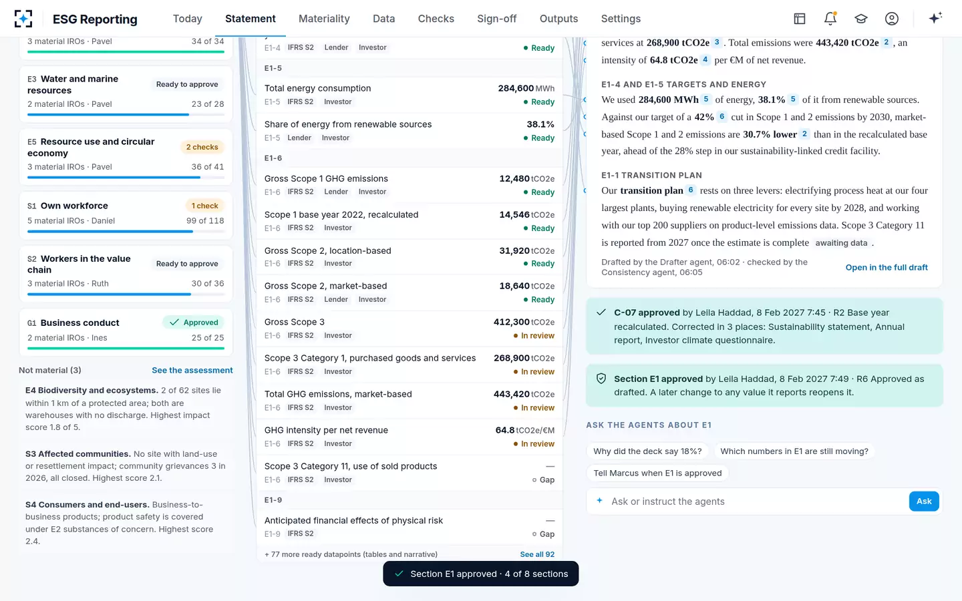This screenshot has height=601, width=962.
Task: Open the Outputs tab
Action: [x=559, y=19]
